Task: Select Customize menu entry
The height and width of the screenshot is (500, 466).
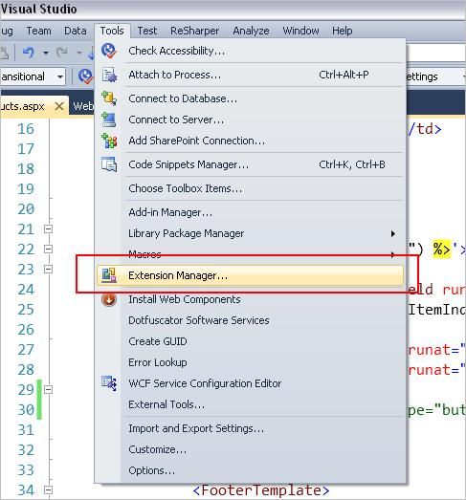Action: point(251,449)
